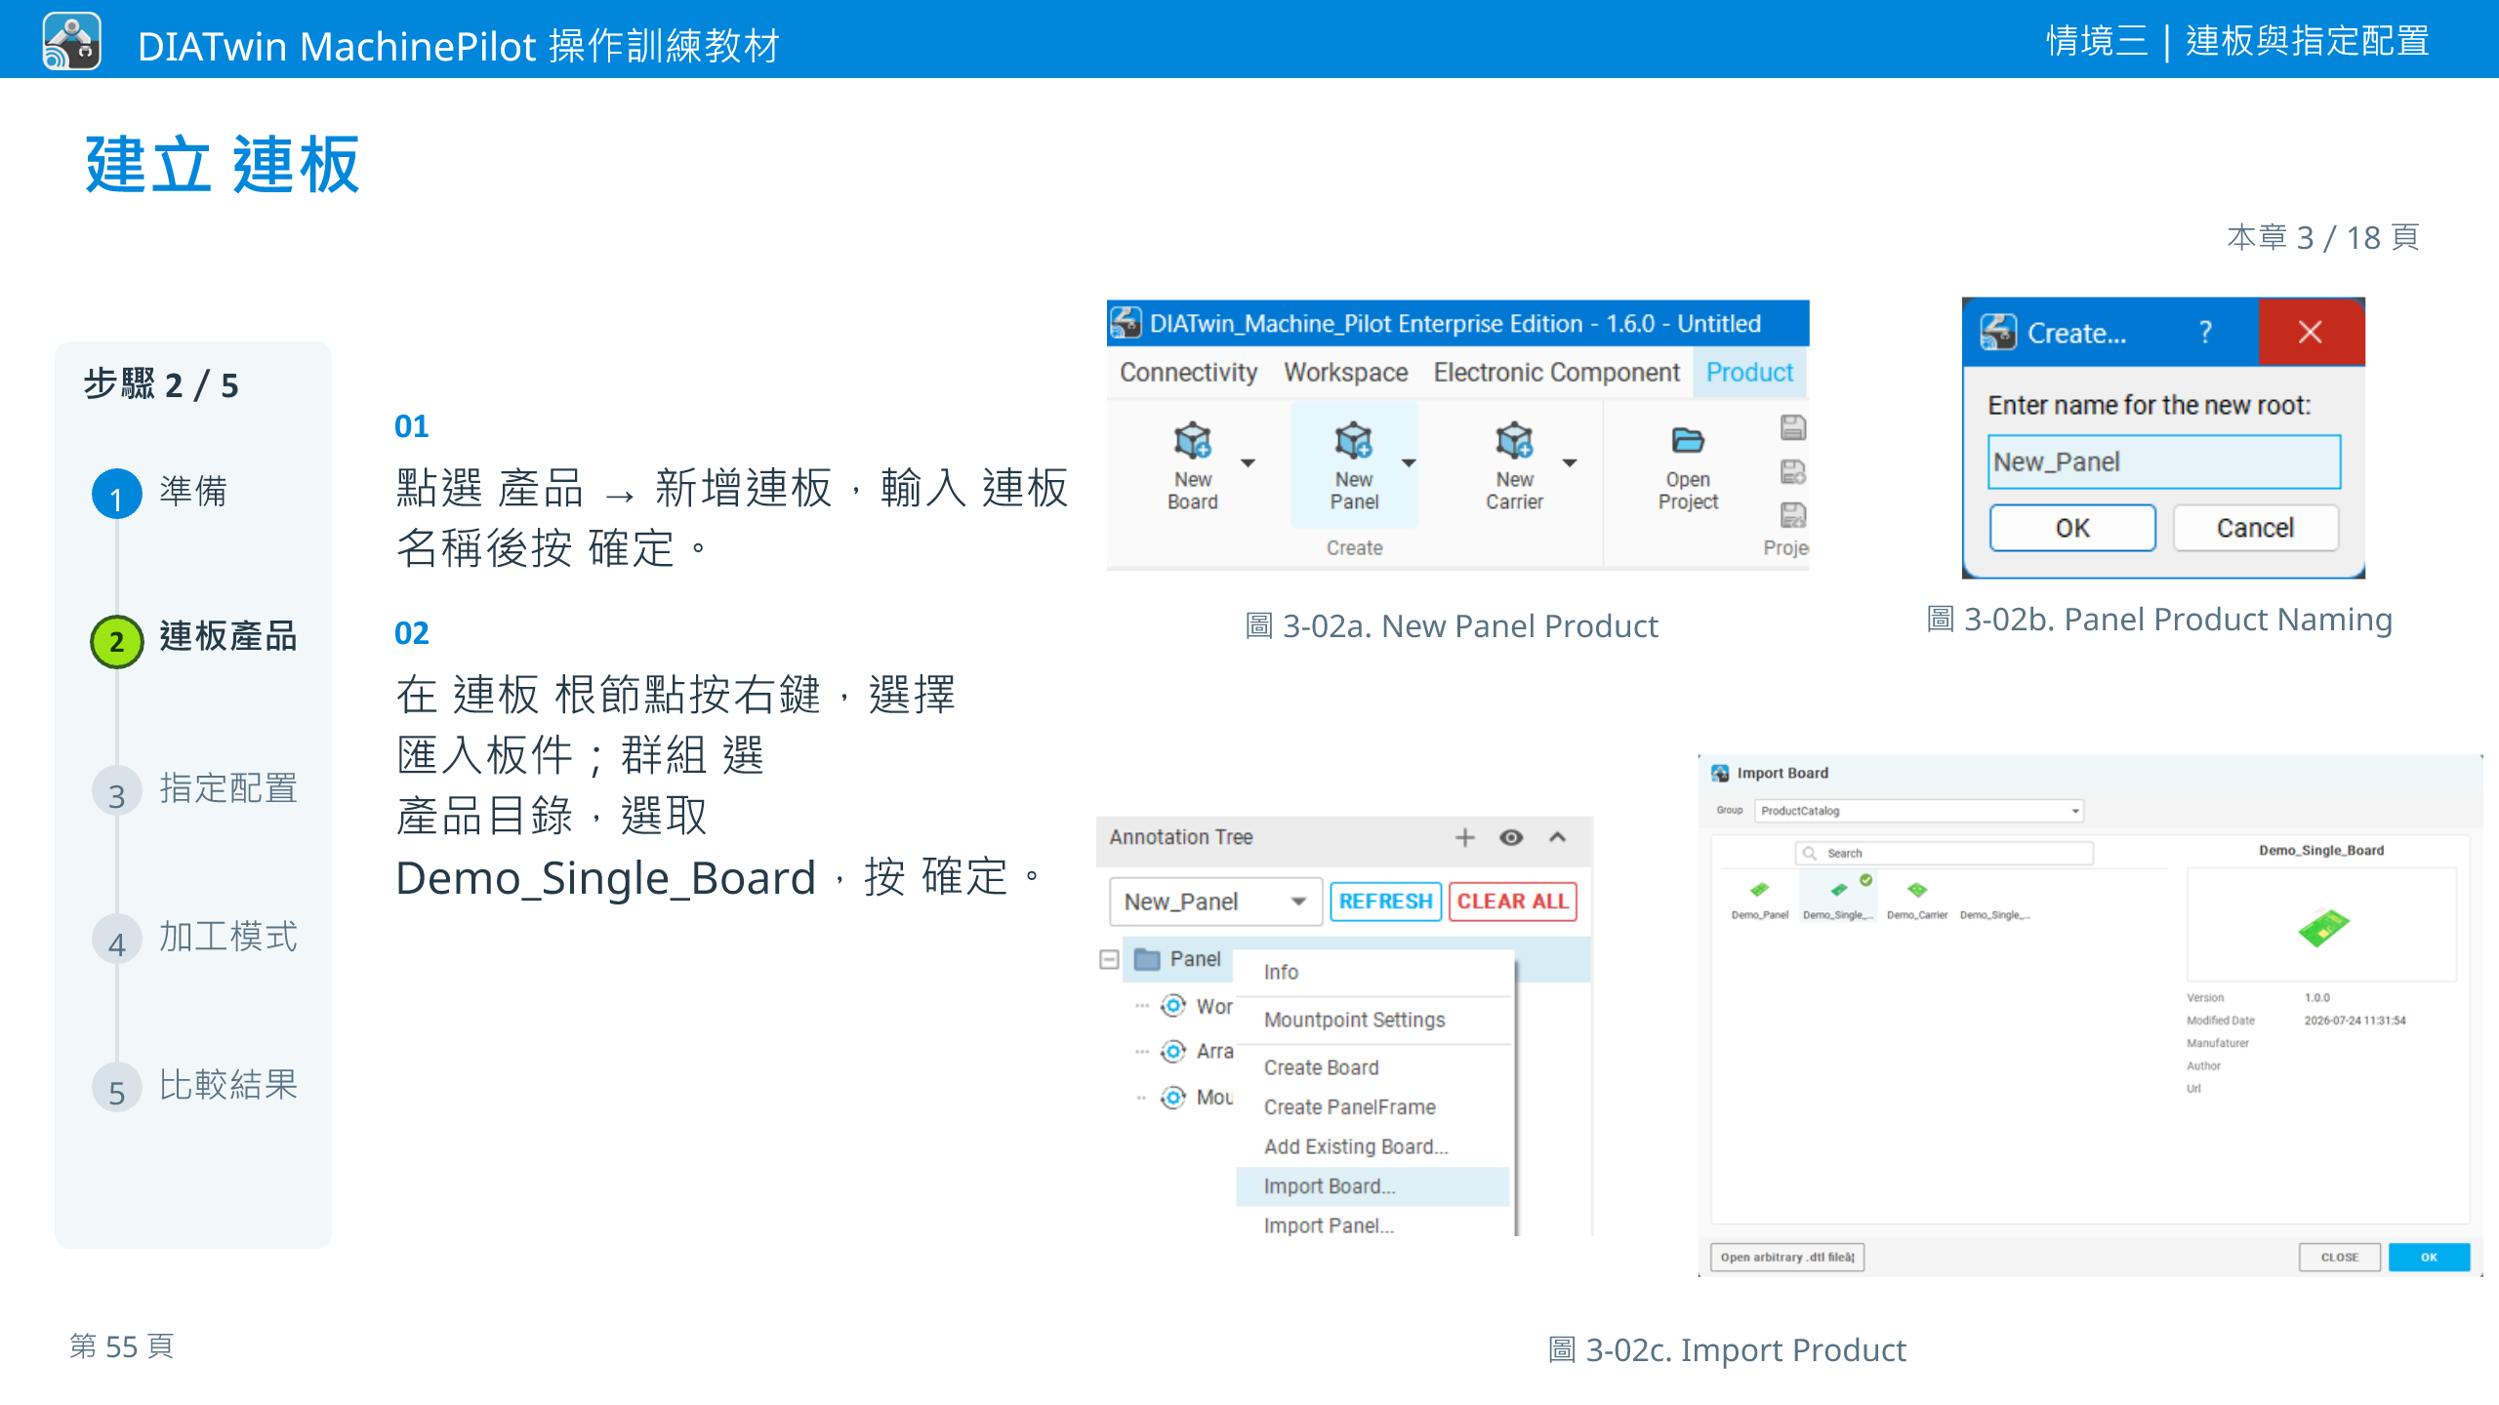Click the REFRESH button

[x=1385, y=902]
